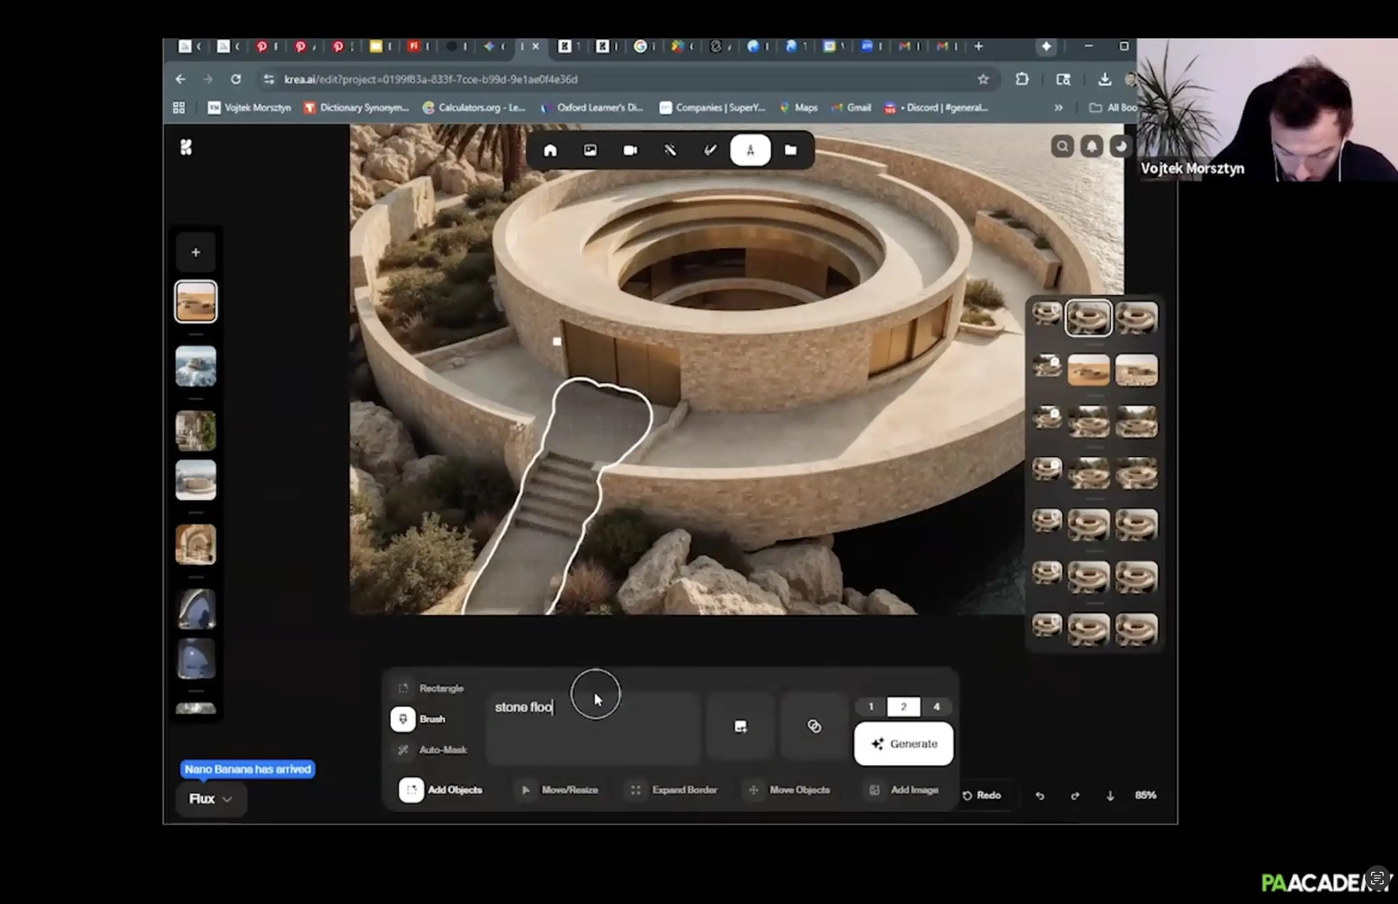Open the All Bookmarks folder
Viewport: 1398px width, 904px height.
pos(1113,108)
